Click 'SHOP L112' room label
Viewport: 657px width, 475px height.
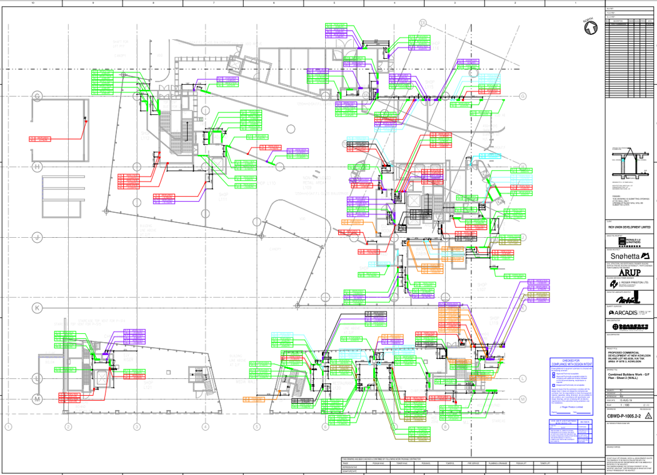[x=145, y=135]
